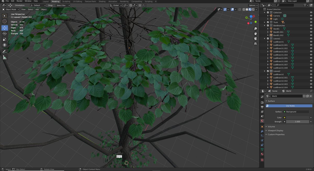Switch perspective/orthographic grid gizmo

tap(255, 44)
